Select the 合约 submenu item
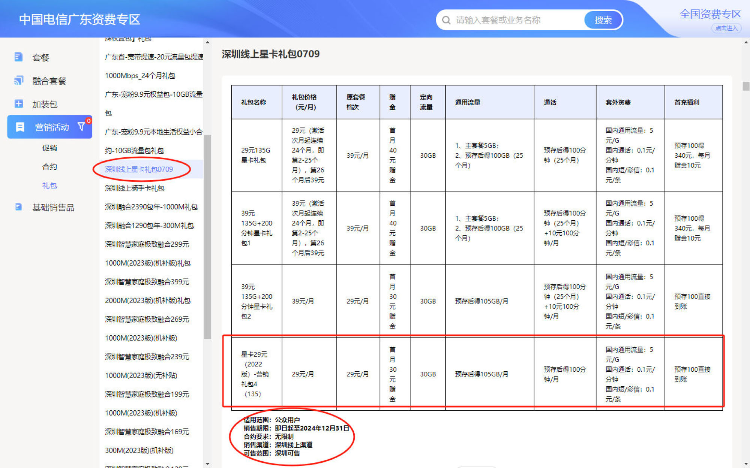The width and height of the screenshot is (750, 468). [49, 167]
